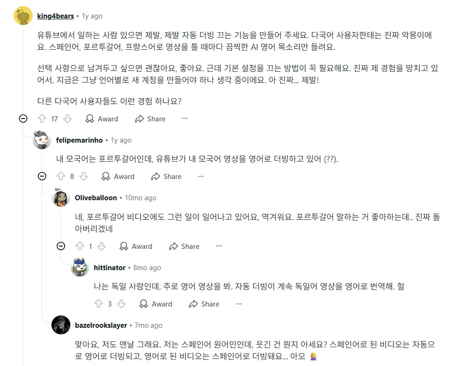The height and width of the screenshot is (366, 451).
Task: Share hittinator's comment
Action: point(204,304)
